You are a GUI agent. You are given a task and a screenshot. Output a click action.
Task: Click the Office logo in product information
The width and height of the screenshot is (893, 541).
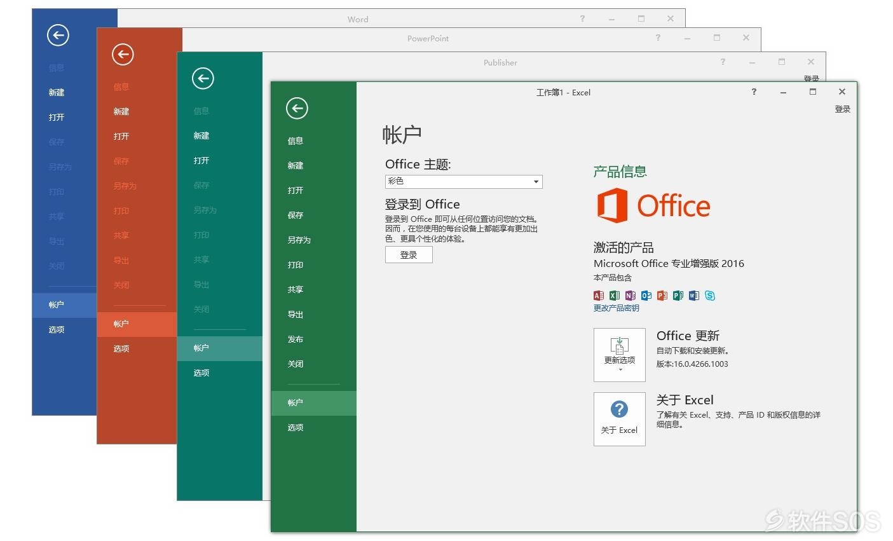653,206
